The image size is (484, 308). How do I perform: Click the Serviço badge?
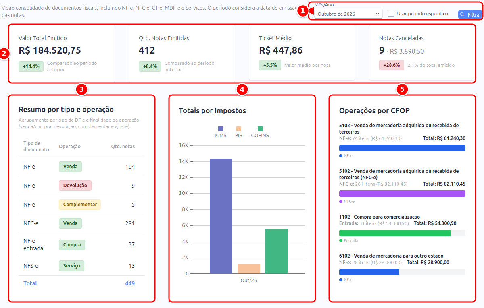pyautogui.click(x=71, y=266)
